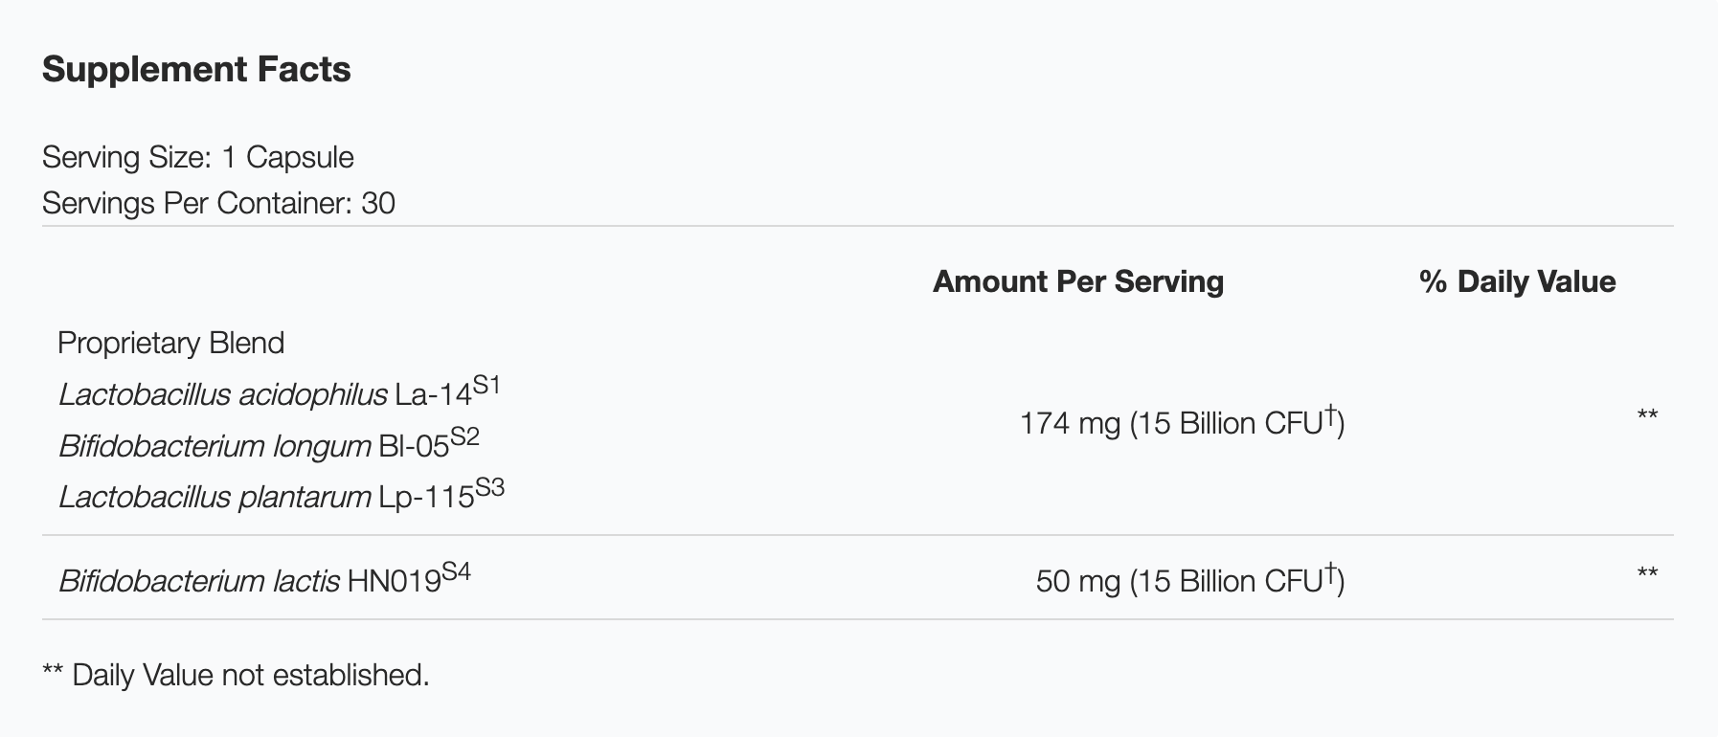Click the Bifidobacterium longum Bl-05 ingredient name
1718x737 pixels.
pos(253,446)
